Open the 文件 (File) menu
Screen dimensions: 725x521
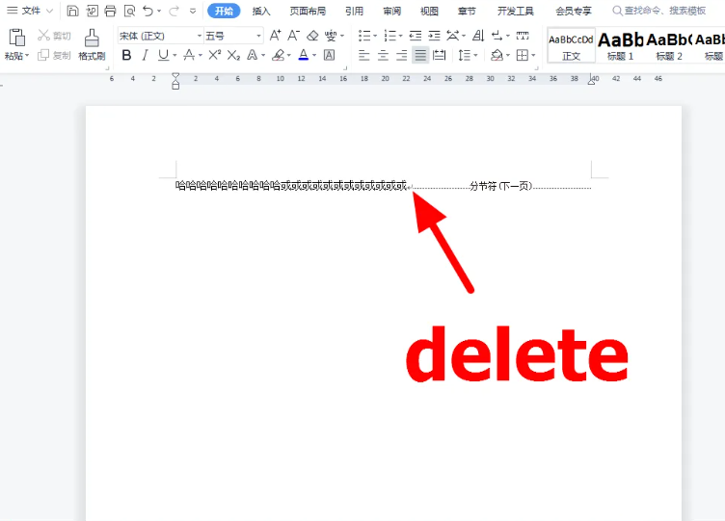coord(31,11)
